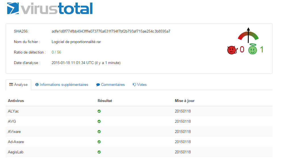
Task: Click the community score gauge
Action: click(x=248, y=35)
